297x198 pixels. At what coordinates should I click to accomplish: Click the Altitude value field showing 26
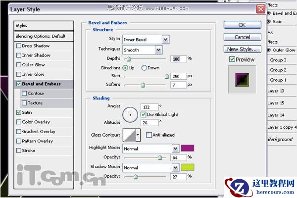point(149,123)
